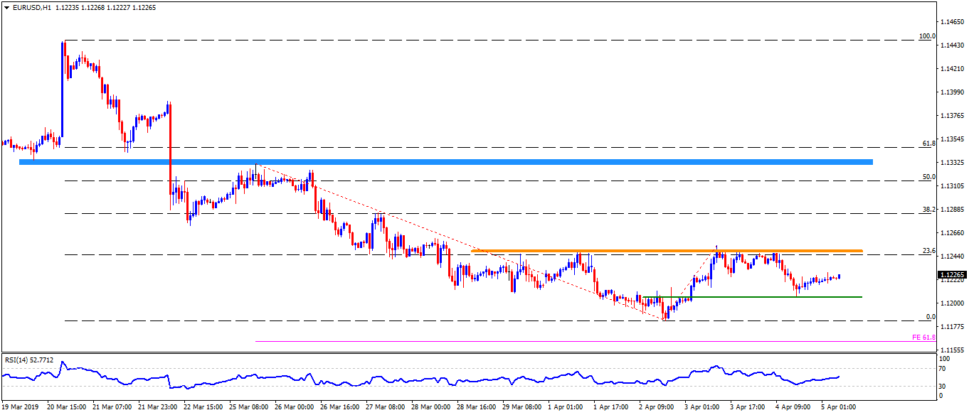Click the 19 Mar 2019 date label

coord(19,407)
